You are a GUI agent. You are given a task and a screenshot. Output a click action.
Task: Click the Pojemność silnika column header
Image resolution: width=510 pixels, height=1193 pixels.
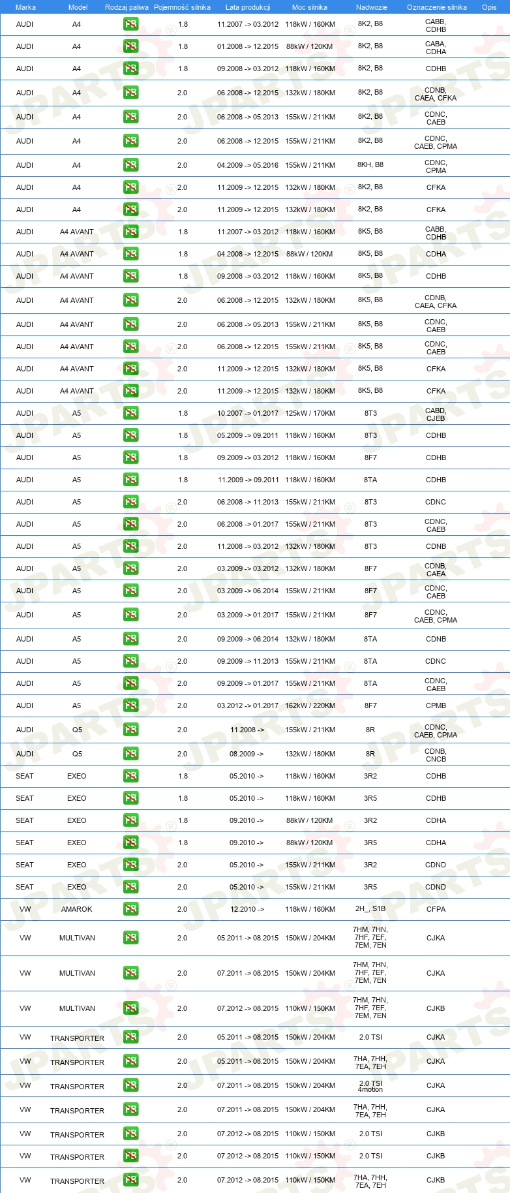click(x=182, y=7)
